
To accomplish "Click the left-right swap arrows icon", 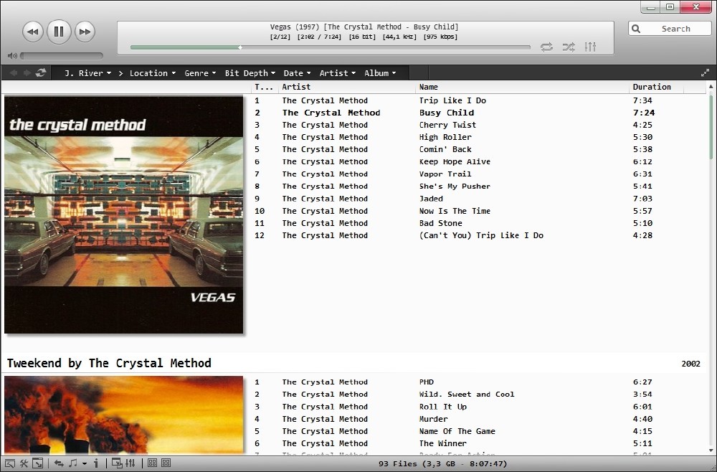I will 59,463.
